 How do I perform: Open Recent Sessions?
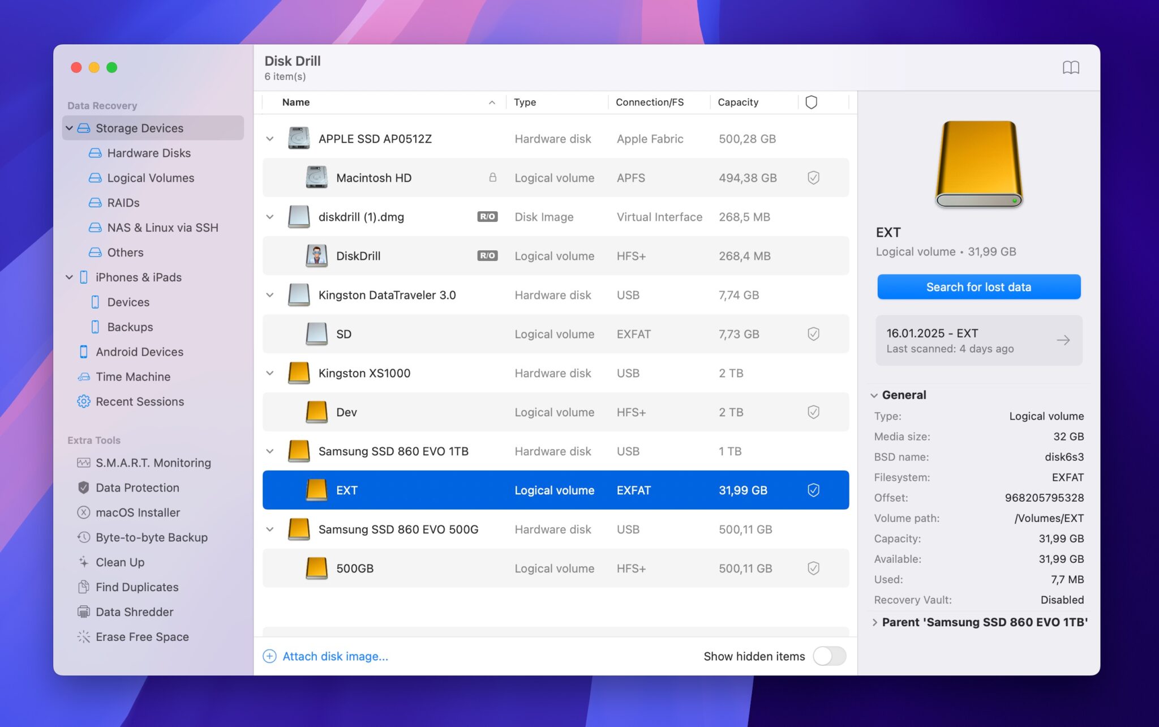[139, 401]
